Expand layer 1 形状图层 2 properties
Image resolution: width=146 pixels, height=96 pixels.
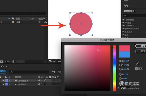point(4,80)
